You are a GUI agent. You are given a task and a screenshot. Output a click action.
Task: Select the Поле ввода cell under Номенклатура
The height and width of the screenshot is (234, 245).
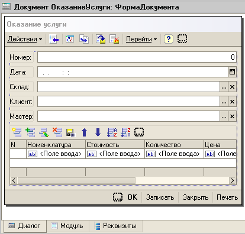tap(56, 154)
